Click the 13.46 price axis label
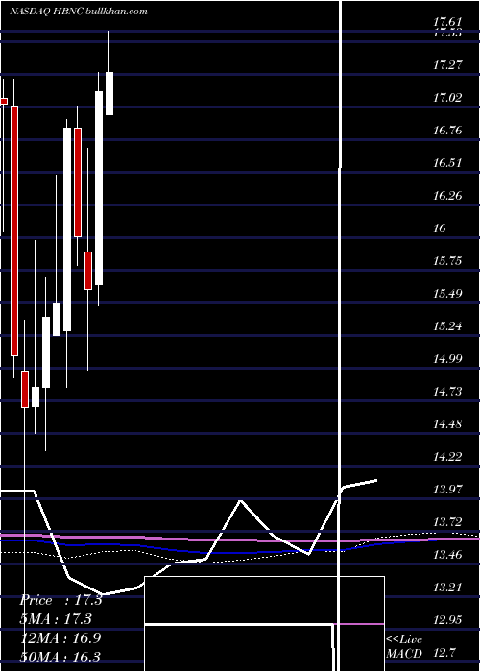480x672 pixels. click(447, 556)
